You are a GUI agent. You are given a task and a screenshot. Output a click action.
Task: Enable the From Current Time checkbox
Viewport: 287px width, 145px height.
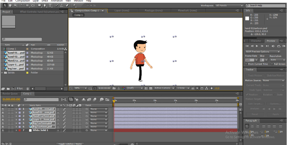tap(246, 64)
